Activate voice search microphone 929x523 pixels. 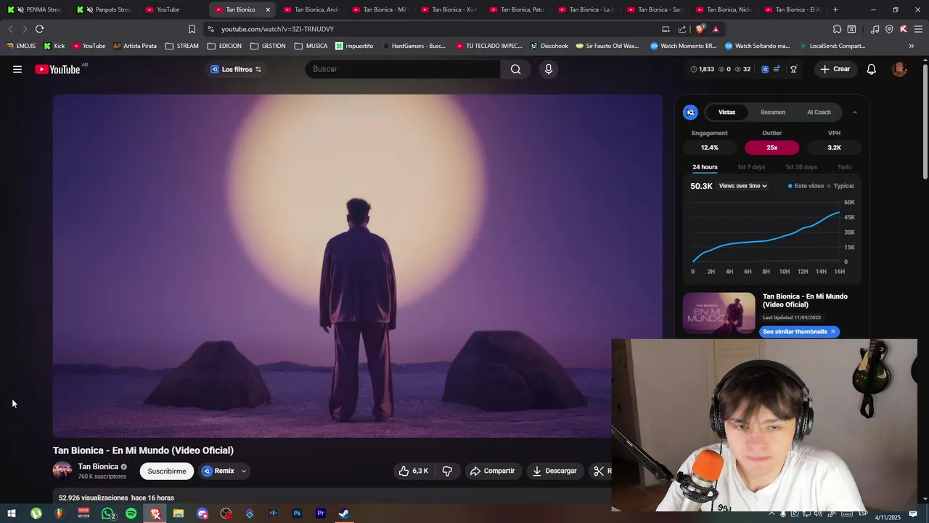549,69
